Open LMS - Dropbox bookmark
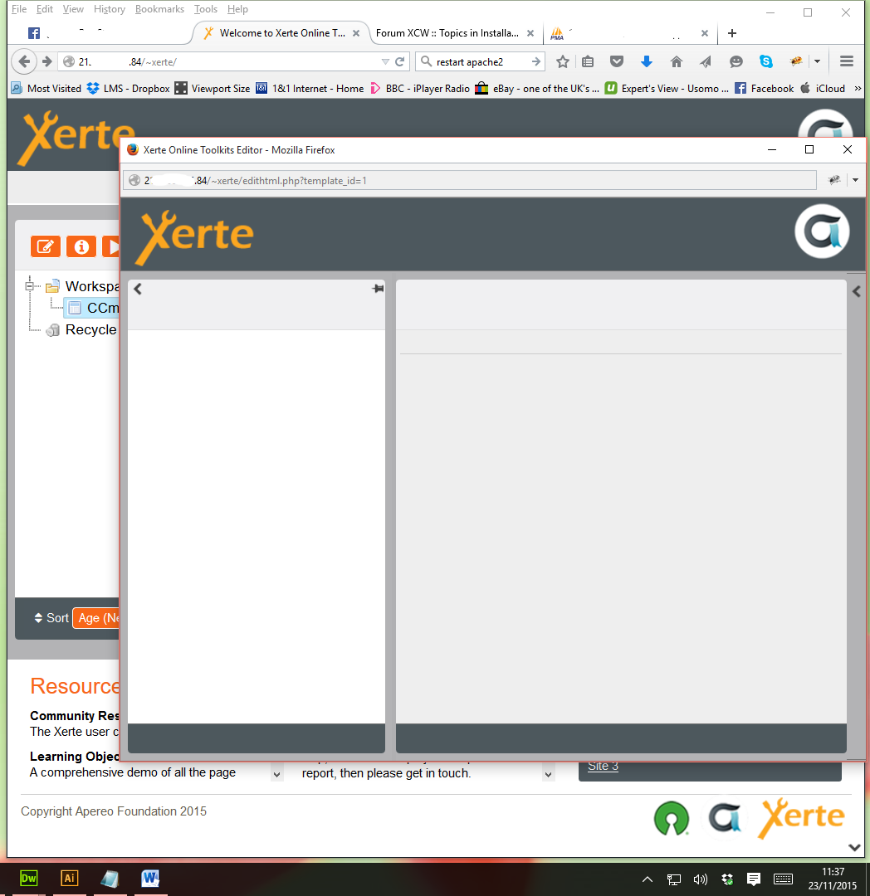 coord(128,89)
